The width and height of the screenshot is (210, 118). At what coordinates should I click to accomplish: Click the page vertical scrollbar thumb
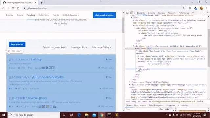(x=123, y=25)
